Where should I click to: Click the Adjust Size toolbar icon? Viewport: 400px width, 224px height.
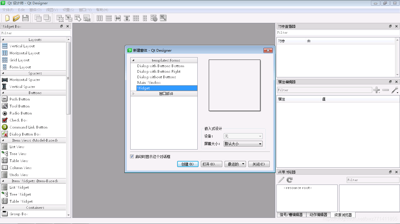coord(163,18)
